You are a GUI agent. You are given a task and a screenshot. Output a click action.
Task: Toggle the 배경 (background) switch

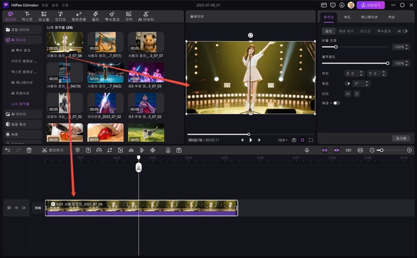336,103
